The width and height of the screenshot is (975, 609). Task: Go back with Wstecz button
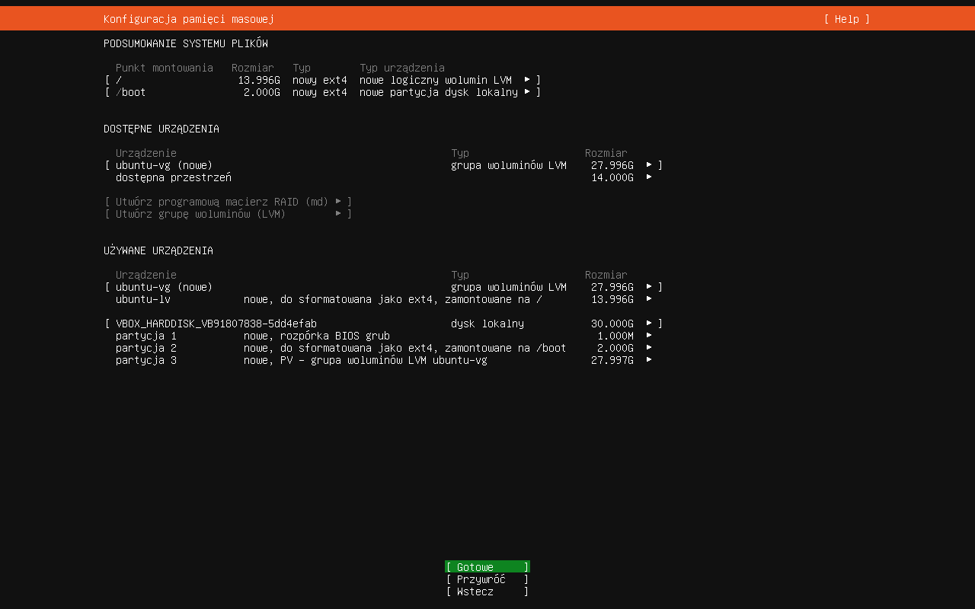[487, 591]
